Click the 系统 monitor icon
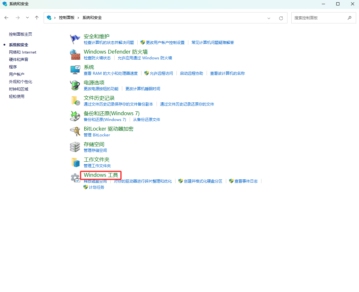This screenshot has width=359, height=292. click(75, 70)
